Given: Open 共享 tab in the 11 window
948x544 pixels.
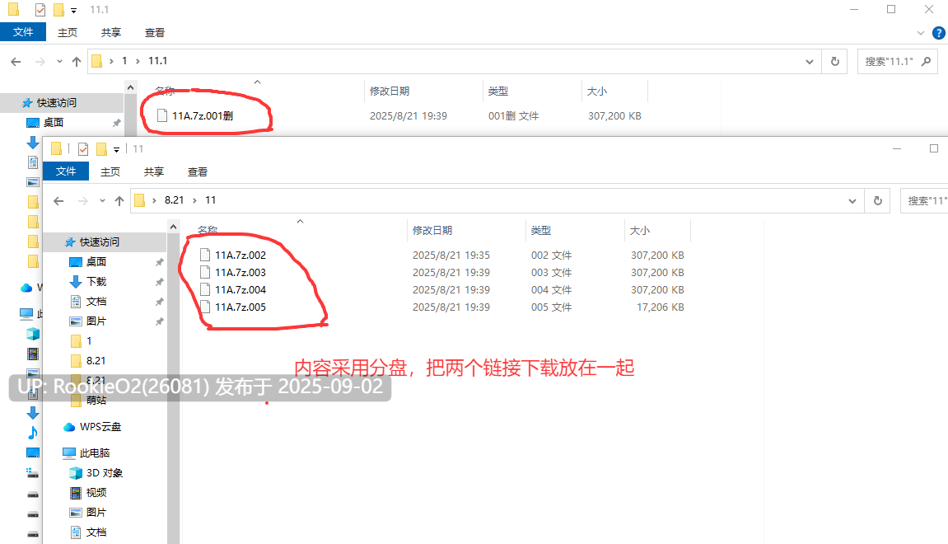Looking at the screenshot, I should click(x=153, y=171).
